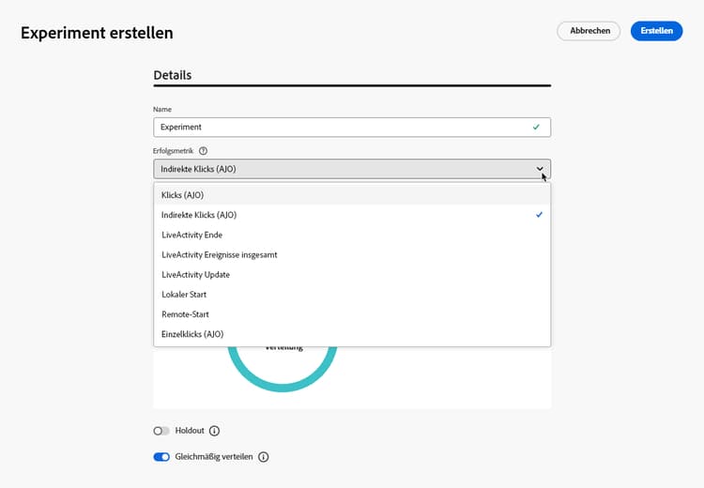Click the Erfolgsmetrik help icon
This screenshot has width=704, height=488.
(203, 150)
